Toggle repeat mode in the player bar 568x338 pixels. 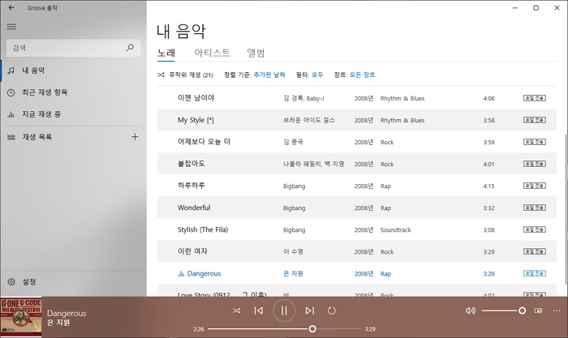pos(332,310)
